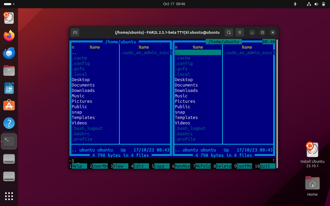This screenshot has width=330, height=206.
Task: Click the left panel /home/ubuntu path title
Action: click(x=121, y=42)
